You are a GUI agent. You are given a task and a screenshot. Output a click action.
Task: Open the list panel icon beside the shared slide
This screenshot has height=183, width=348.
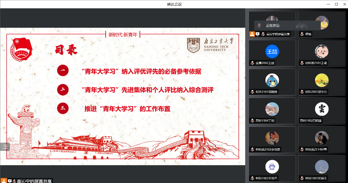(x=5, y=147)
